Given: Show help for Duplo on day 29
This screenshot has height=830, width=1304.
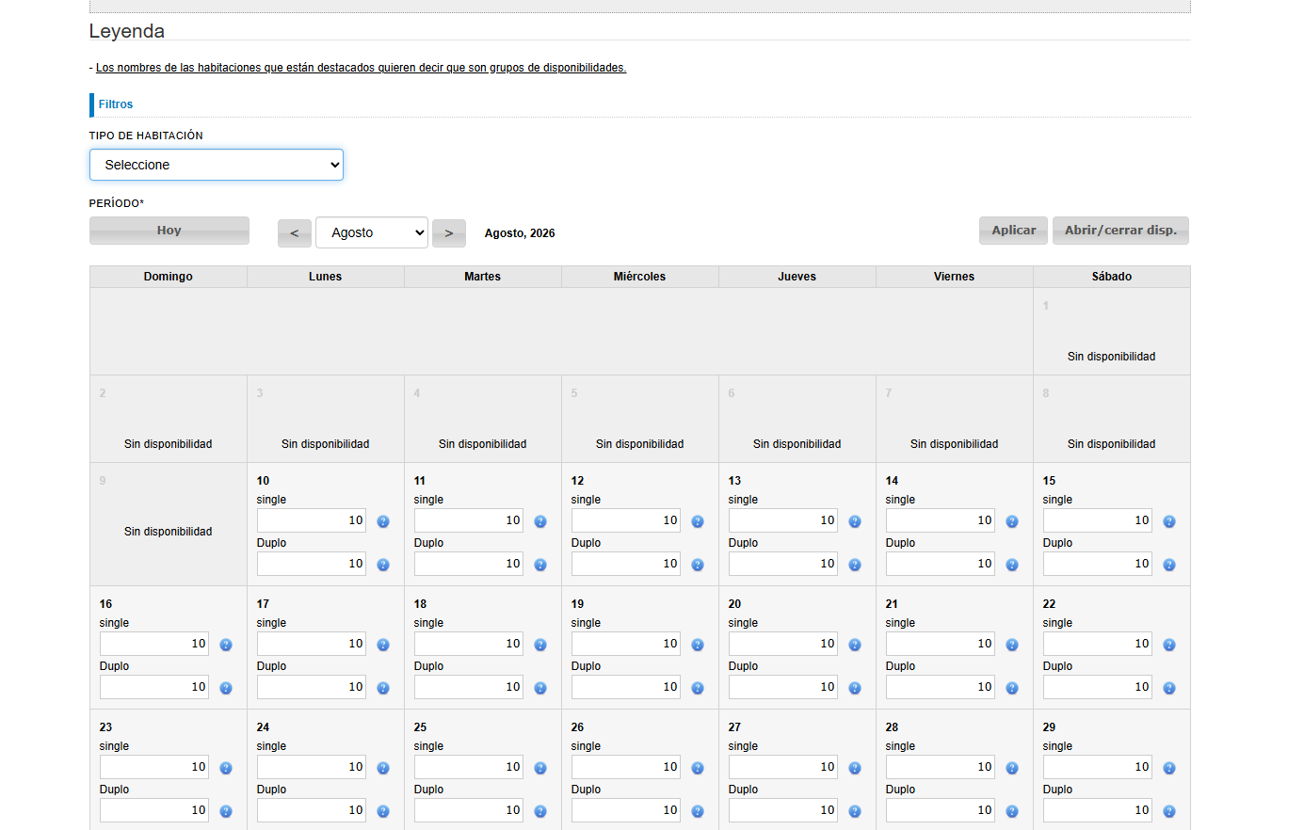Looking at the screenshot, I should pyautogui.click(x=1169, y=811).
